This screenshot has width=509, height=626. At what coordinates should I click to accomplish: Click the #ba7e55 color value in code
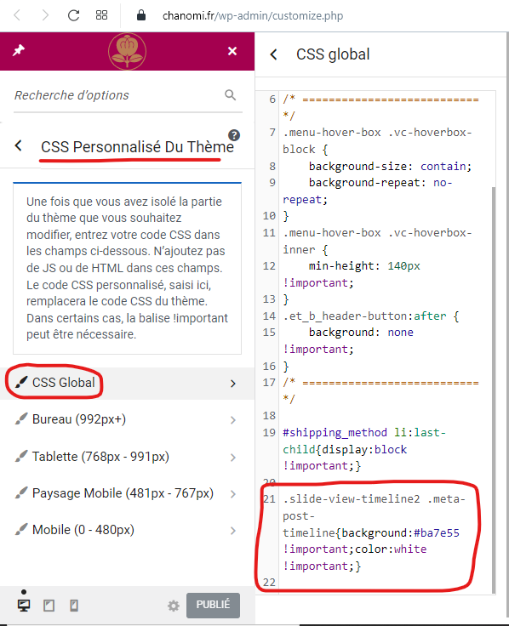[x=437, y=533]
